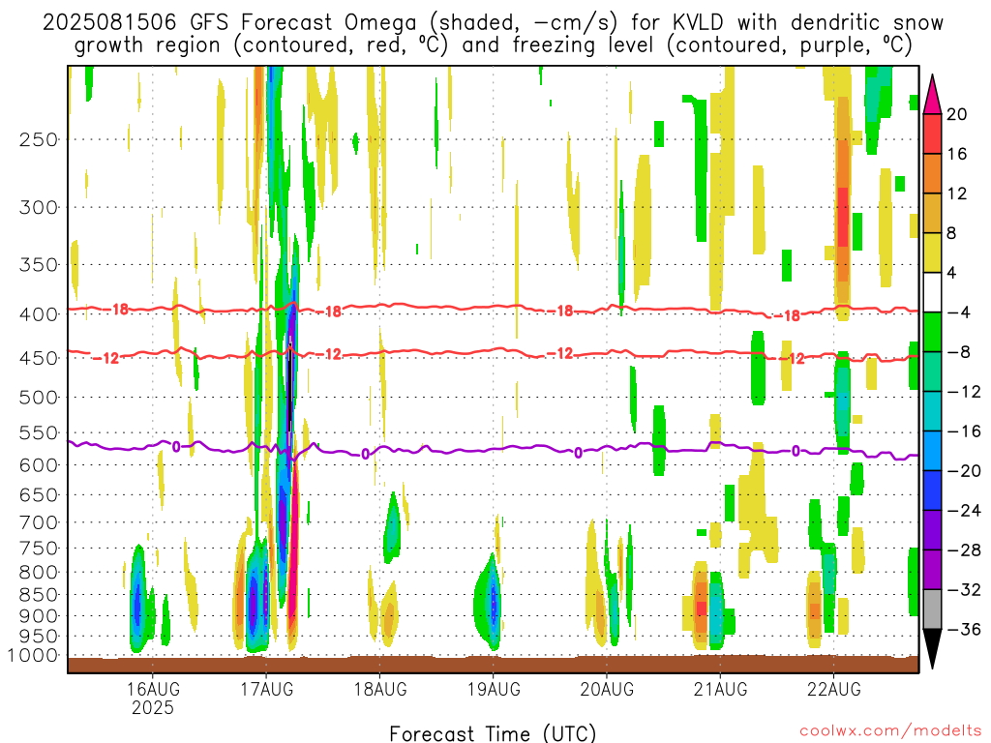991x743 pixels.
Task: Click the 600 pressure level label
Action: 39,465
